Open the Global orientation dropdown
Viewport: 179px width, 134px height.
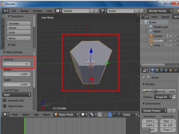pyautogui.click(x=129, y=115)
